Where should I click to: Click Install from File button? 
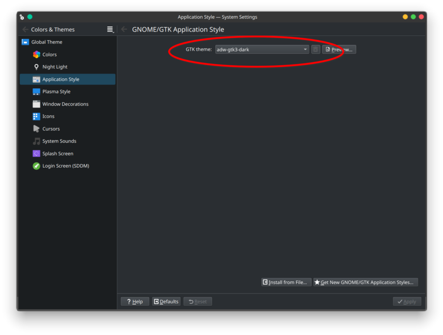click(286, 282)
